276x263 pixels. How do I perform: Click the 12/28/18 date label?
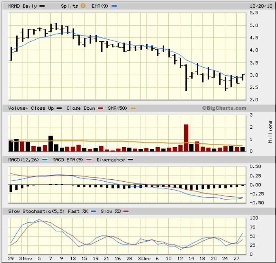261,6
